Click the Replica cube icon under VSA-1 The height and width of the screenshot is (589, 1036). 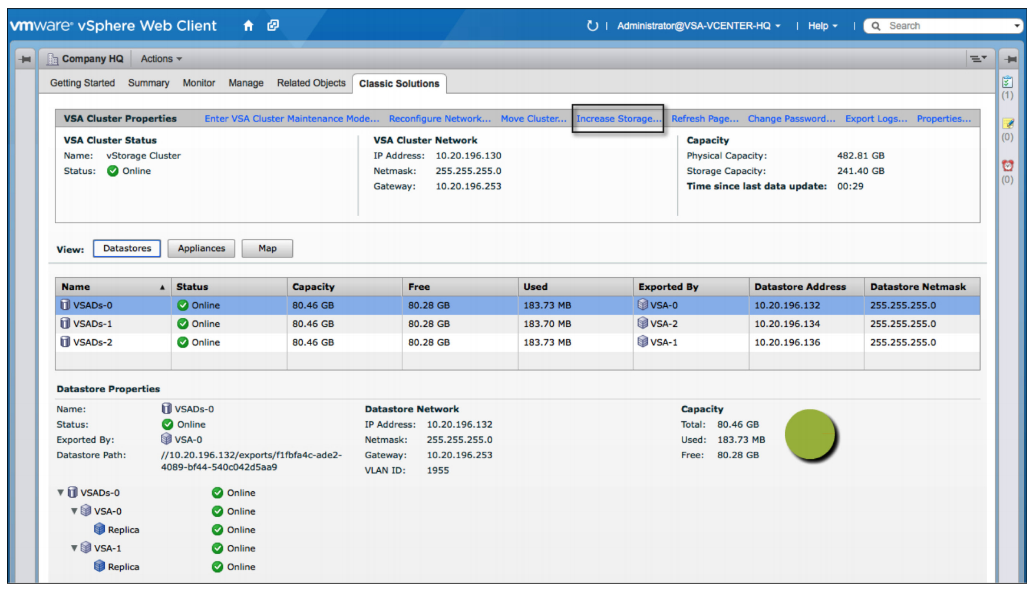100,566
